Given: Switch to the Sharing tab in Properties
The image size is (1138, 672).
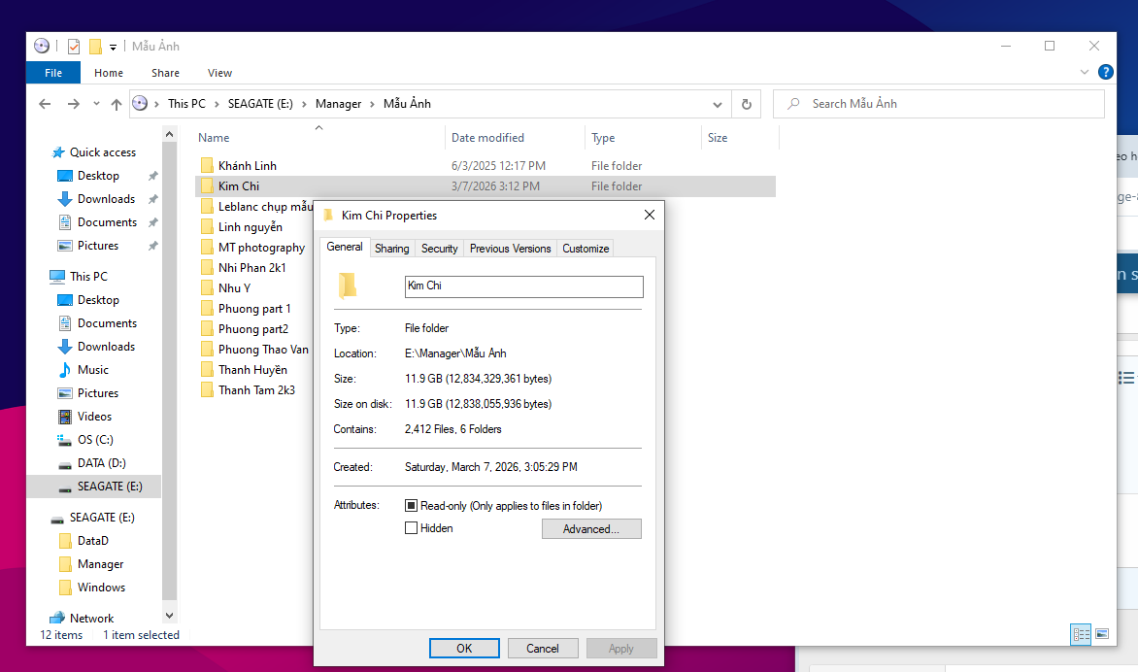Looking at the screenshot, I should 392,249.
